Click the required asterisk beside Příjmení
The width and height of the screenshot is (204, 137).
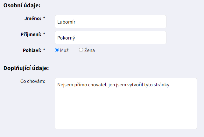tap(44, 34)
